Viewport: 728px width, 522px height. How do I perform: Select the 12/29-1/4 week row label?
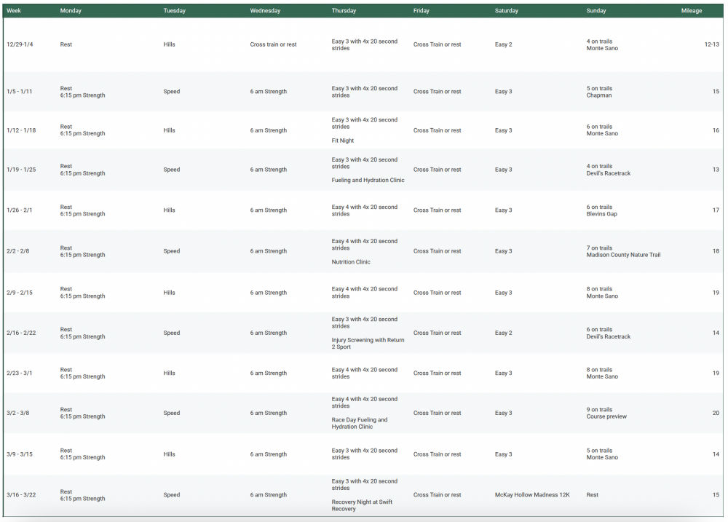click(20, 45)
